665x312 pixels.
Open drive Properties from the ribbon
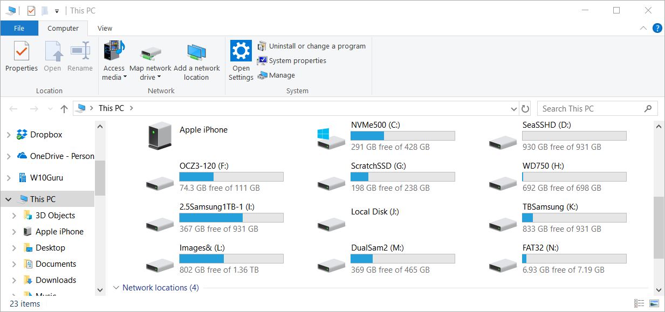click(x=22, y=57)
